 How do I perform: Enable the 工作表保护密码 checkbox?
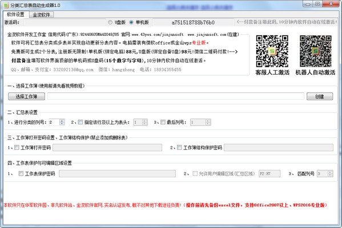point(21,173)
